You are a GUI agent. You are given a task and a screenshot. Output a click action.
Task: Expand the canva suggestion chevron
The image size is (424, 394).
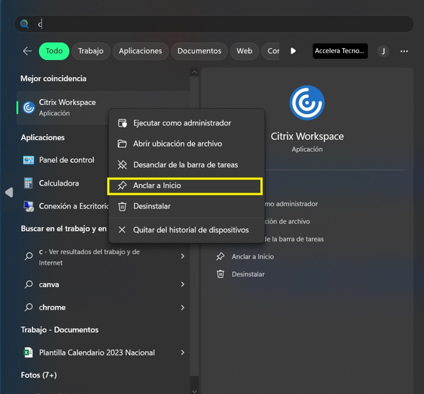(182, 284)
